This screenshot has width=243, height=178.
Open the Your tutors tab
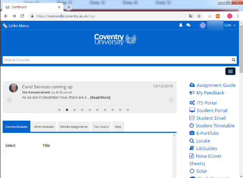click(x=101, y=127)
